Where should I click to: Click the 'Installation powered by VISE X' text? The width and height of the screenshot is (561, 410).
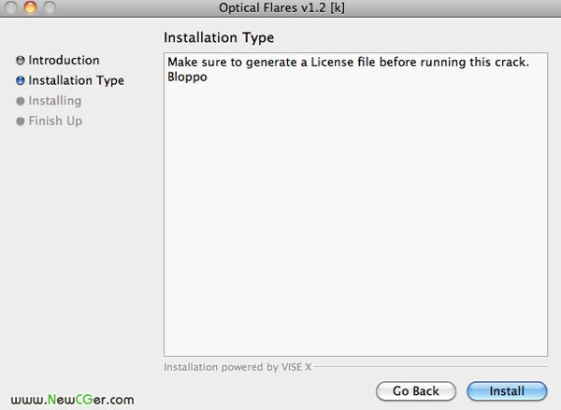point(237,367)
